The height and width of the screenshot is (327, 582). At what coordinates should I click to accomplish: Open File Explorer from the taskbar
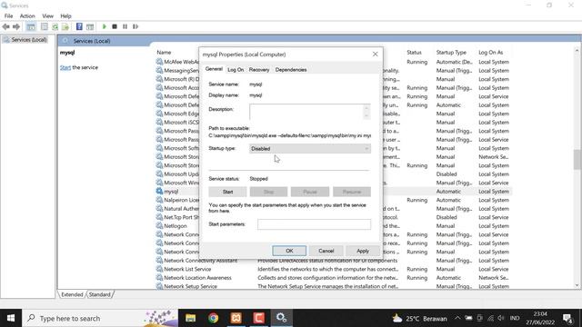tap(190, 318)
